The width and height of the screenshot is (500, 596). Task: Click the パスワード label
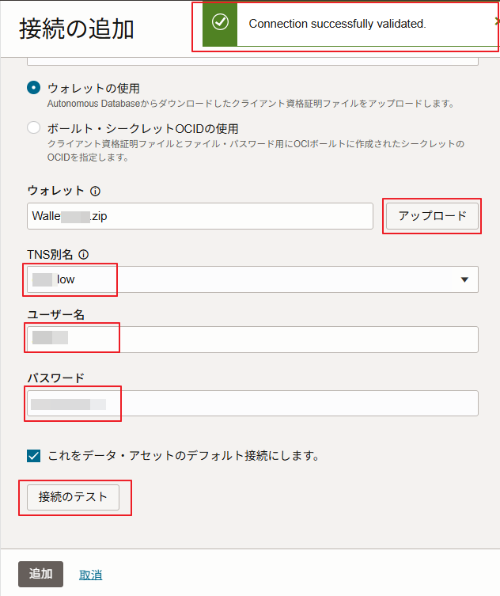56,378
